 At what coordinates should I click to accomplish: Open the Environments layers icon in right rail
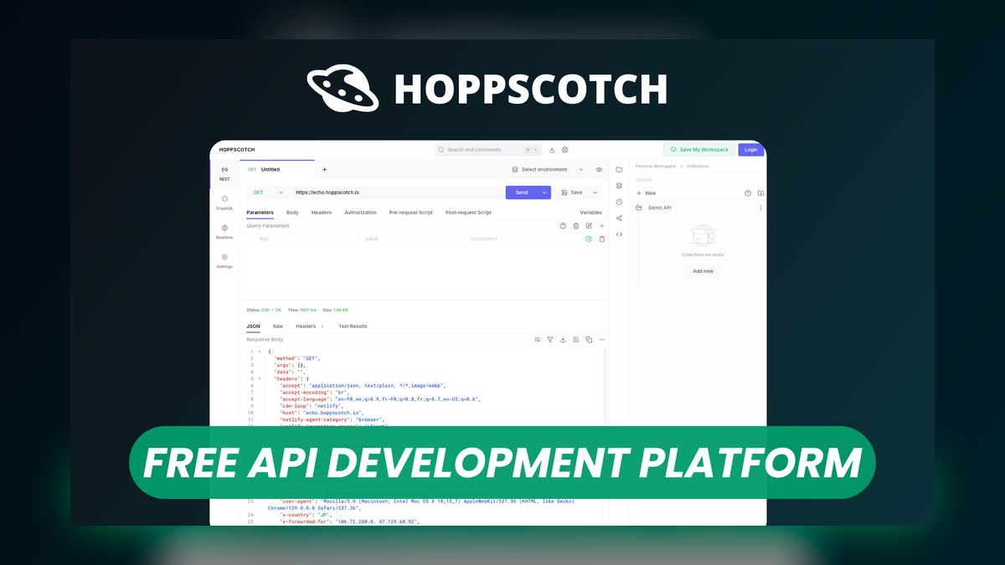619,186
